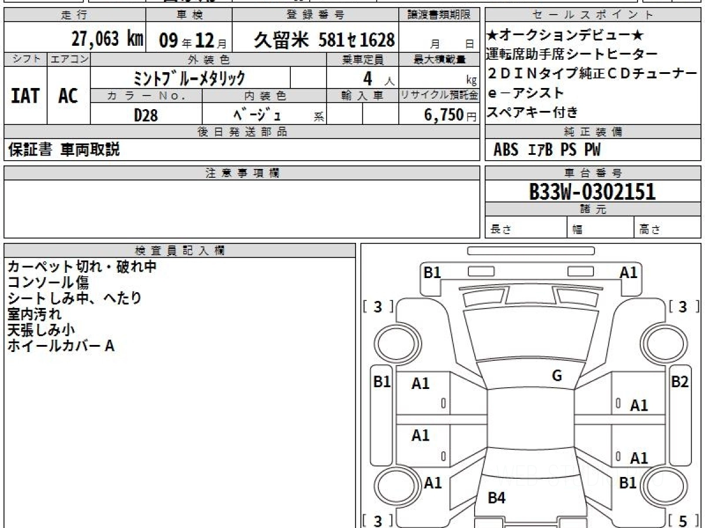This screenshot has width=705, height=528.
Task: Click the 諸元 header
Action: point(593,209)
